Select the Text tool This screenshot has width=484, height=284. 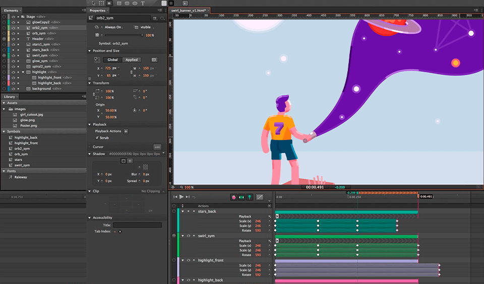pyautogui.click(x=143, y=4)
